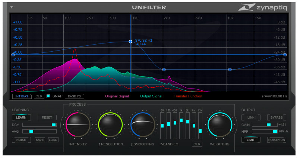The height and width of the screenshot is (158, 297).
Task: Click the RESET button
Action: click(47, 117)
